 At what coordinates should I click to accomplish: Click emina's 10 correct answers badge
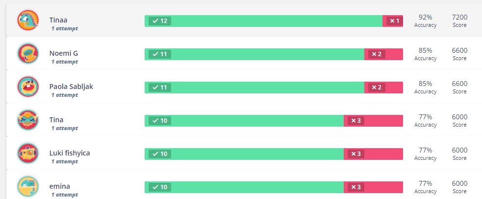[160, 187]
